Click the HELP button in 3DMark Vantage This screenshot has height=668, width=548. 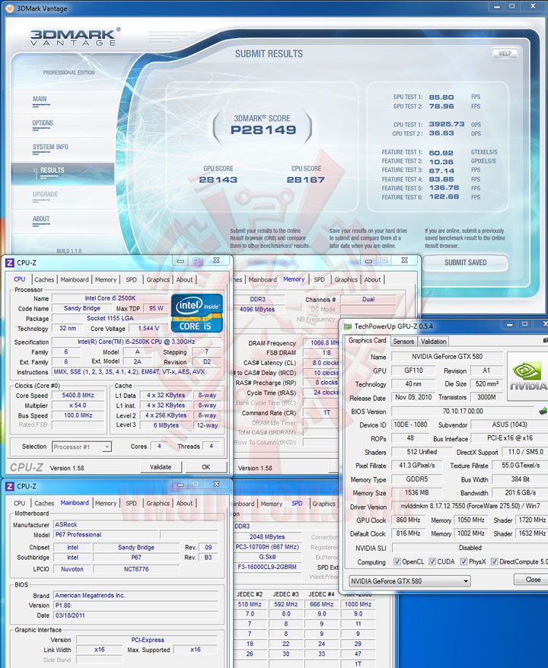(505, 53)
